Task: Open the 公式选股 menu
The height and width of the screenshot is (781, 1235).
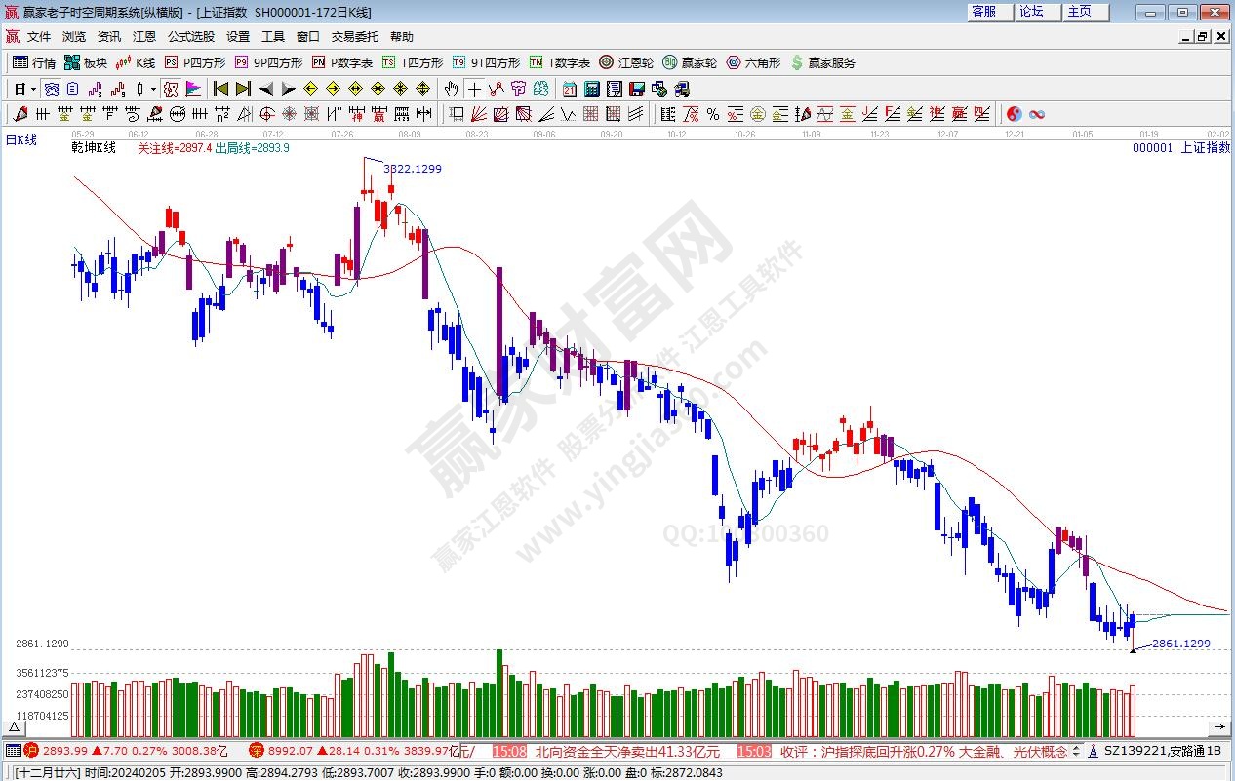Action: (190, 37)
